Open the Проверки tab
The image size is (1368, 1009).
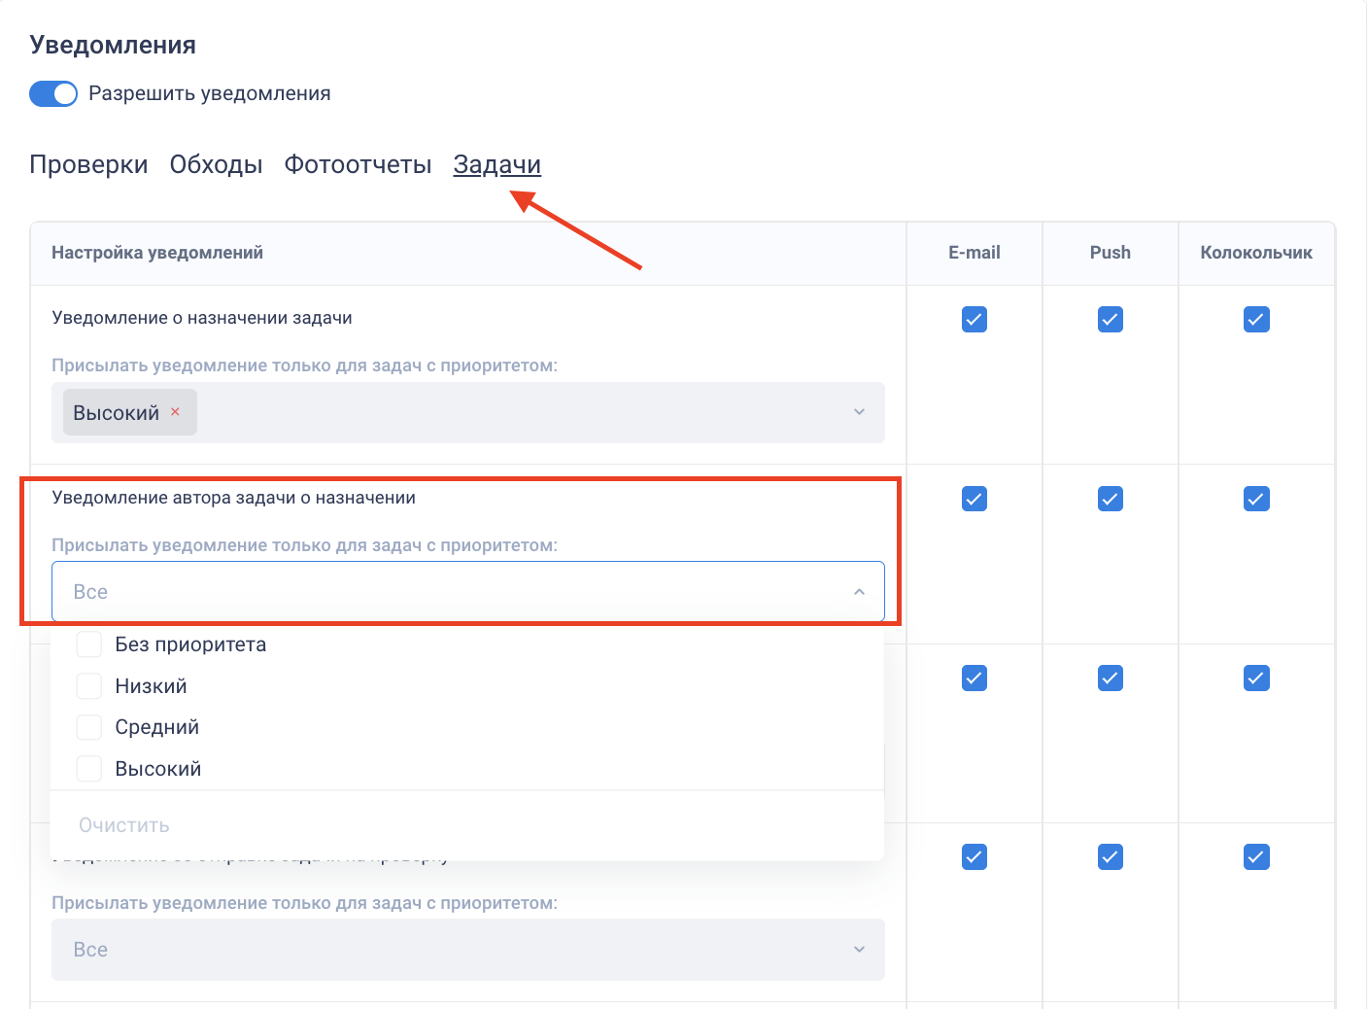click(x=88, y=165)
